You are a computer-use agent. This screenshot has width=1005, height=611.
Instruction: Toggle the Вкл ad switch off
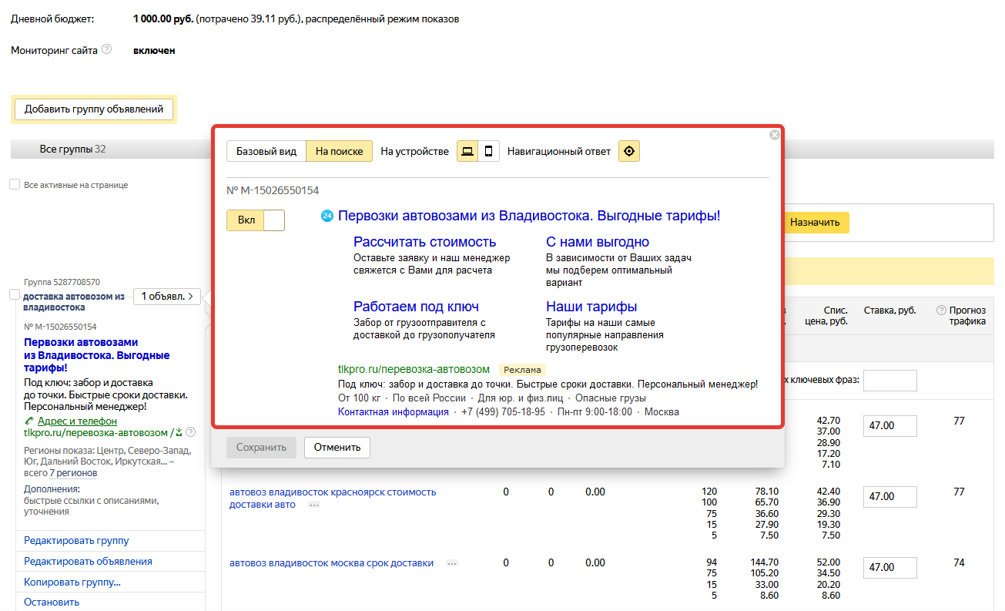pos(256,220)
